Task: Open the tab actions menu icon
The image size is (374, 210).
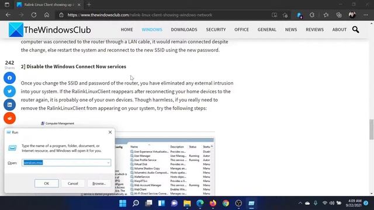Action: point(7,5)
